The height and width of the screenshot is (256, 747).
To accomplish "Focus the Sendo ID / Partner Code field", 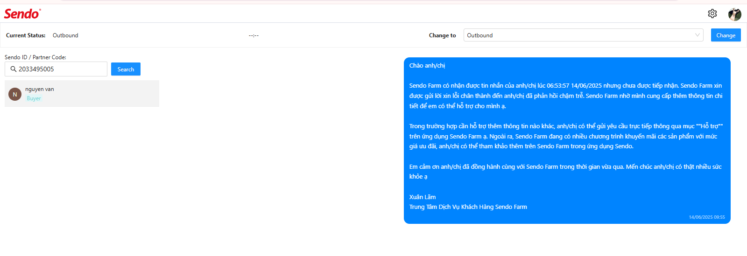I will point(56,69).
